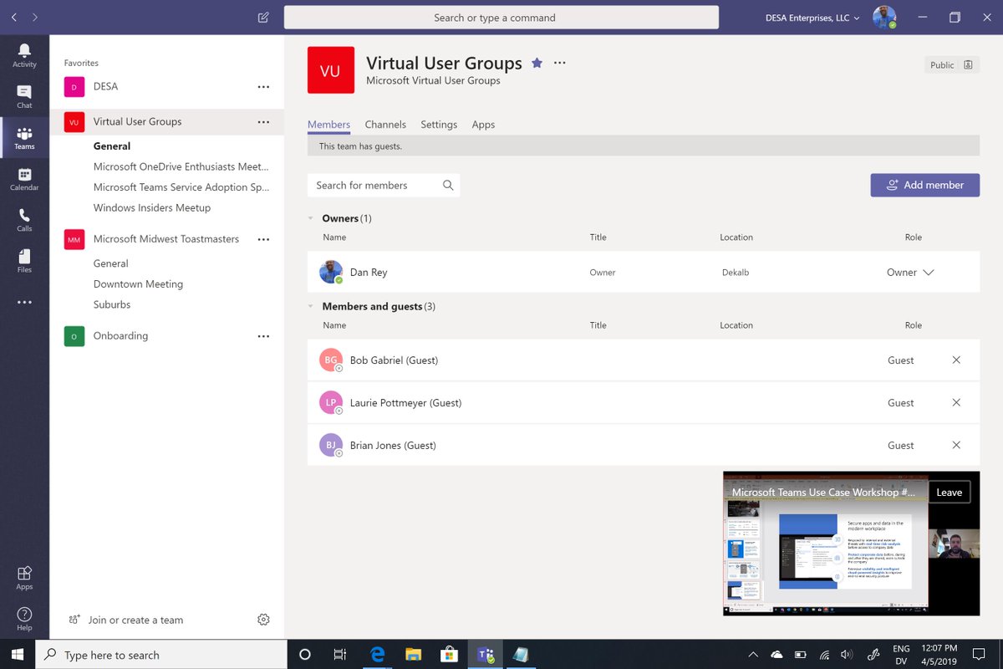Open the manage teams gear icon

click(263, 620)
